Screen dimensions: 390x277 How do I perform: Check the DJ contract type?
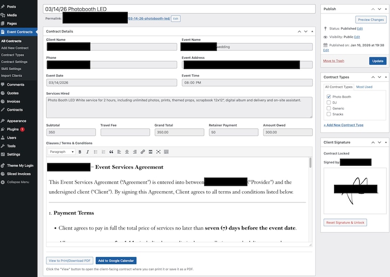pos(329,102)
